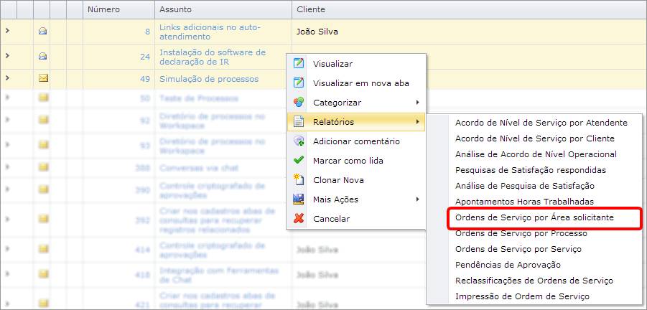The height and width of the screenshot is (310, 647).
Task: Click the Cliente column header
Action: point(310,9)
